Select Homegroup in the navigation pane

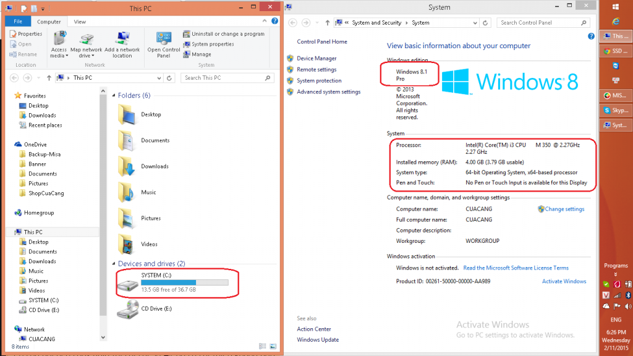(x=34, y=213)
